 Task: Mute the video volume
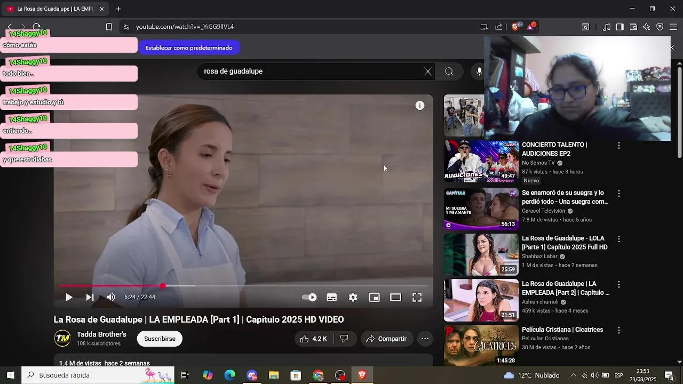[x=111, y=297]
